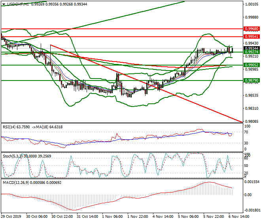The width and height of the screenshot is (261, 221).
Task: Select the 29 Oct 2019 time axis label
Action: (11, 217)
